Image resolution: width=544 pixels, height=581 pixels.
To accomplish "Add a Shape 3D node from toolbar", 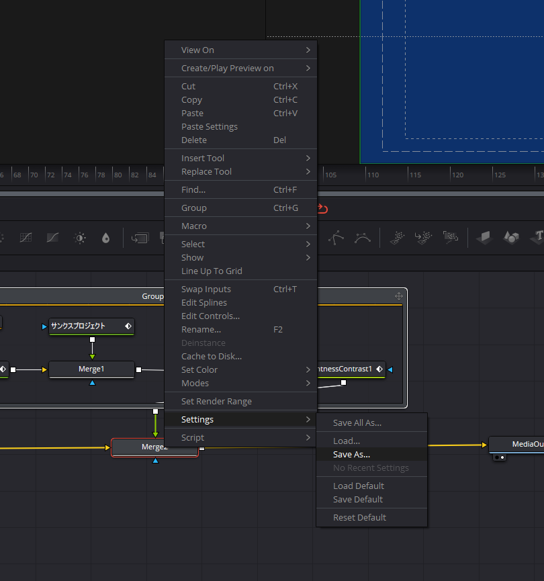I will tap(511, 237).
